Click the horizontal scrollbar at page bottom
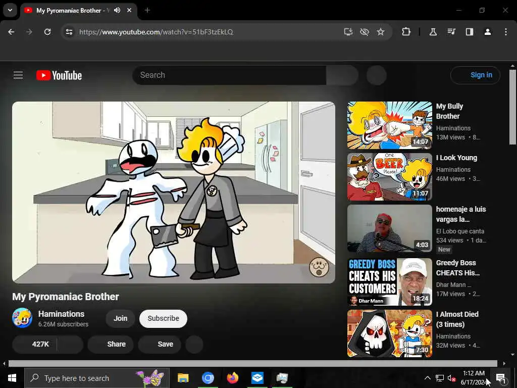 [x=252, y=364]
